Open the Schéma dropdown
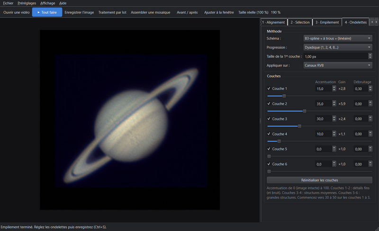The image size is (379, 231). pos(338,38)
